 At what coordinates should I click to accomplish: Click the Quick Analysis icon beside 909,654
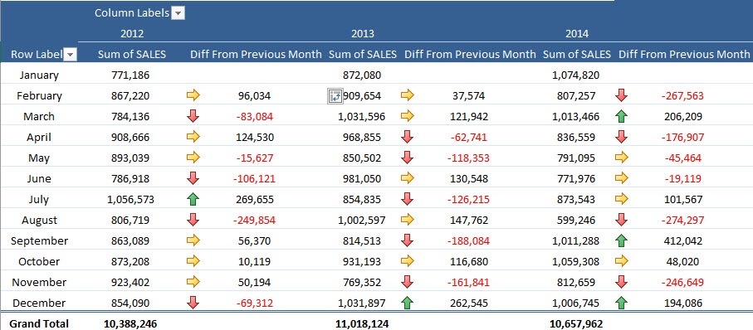(x=335, y=96)
